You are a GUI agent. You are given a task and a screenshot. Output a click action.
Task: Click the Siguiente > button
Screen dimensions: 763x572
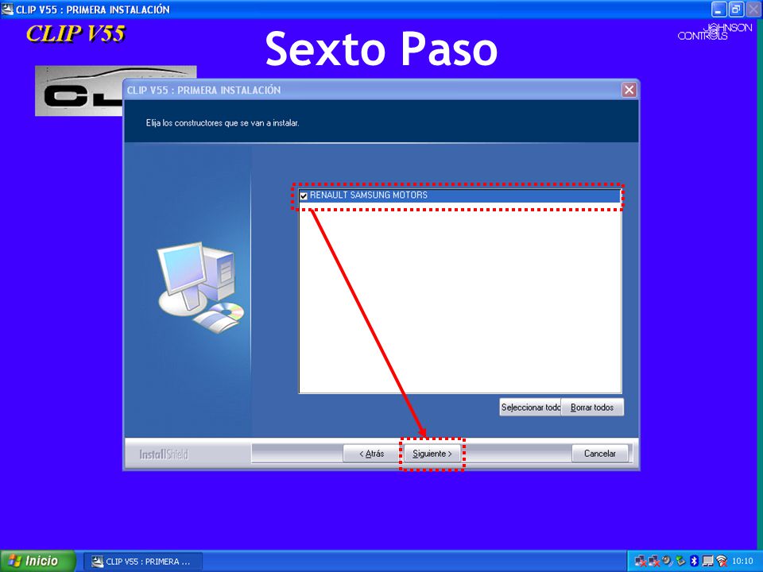pos(432,454)
